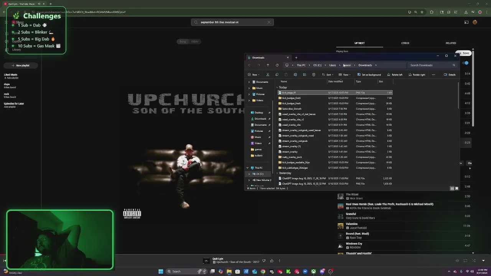Switch to the RELATED tab
Image resolution: width=491 pixels, height=276 pixels.
click(451, 43)
